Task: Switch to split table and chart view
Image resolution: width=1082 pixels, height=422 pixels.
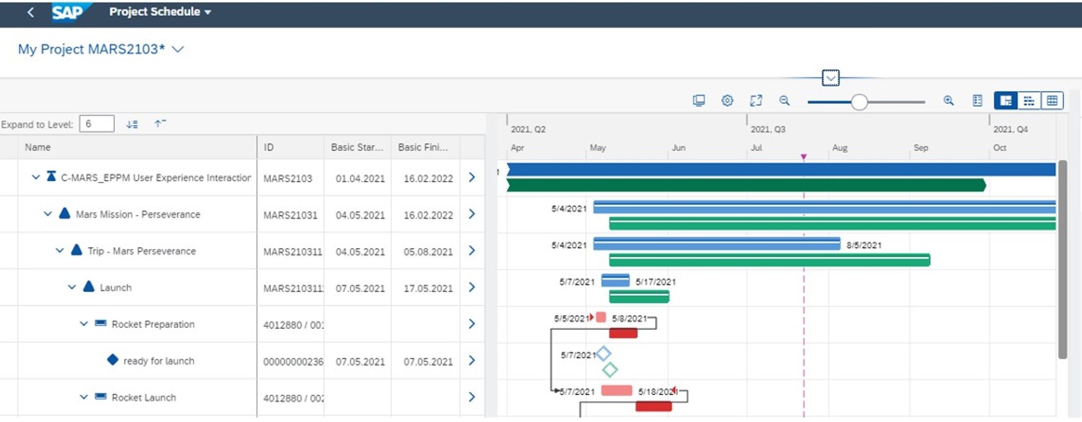Action: [1005, 101]
